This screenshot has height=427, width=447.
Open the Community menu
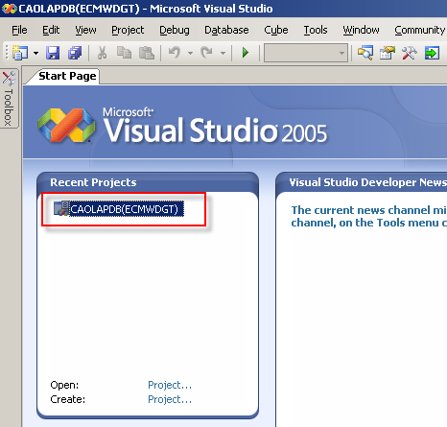pos(419,30)
